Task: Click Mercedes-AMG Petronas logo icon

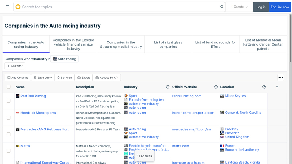Action: point(18,129)
